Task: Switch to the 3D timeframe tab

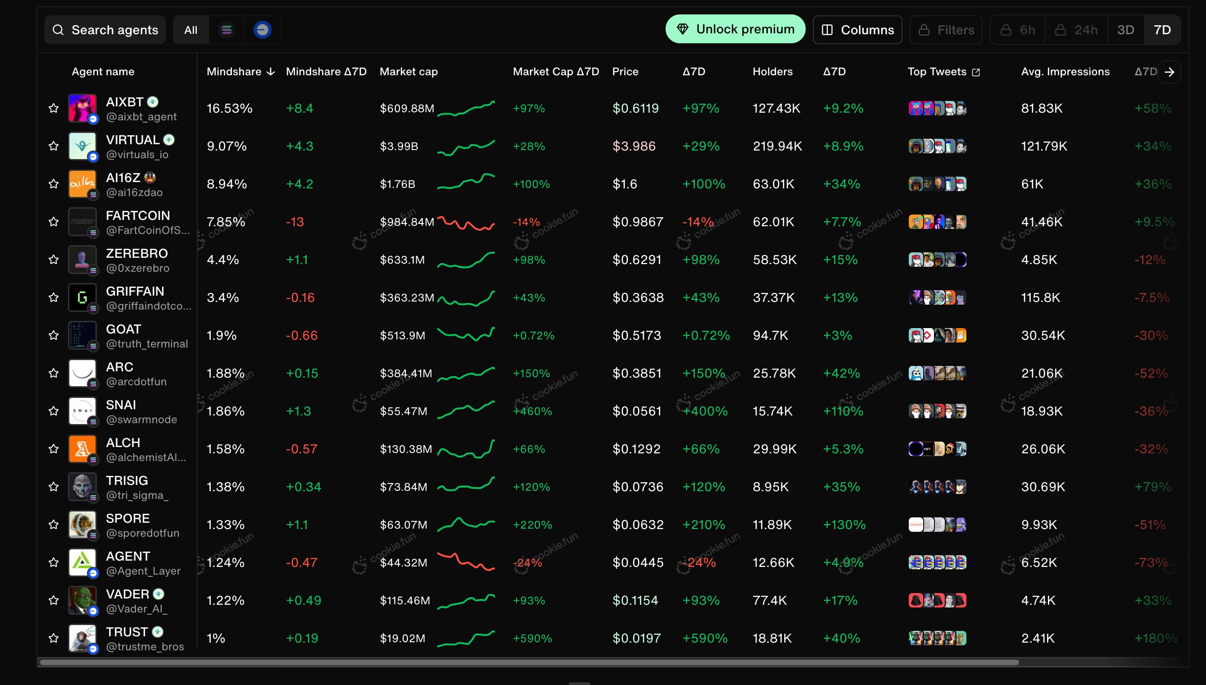Action: [1126, 30]
